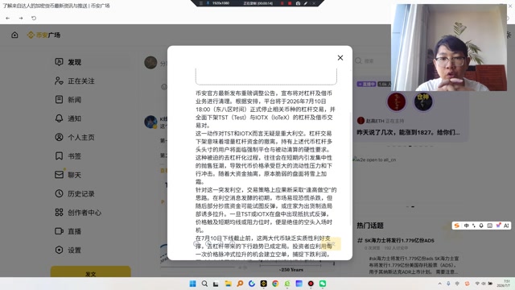Viewport: 515px width, 290px height.
Task: Click the 币安广场 logo
Action: (43, 35)
